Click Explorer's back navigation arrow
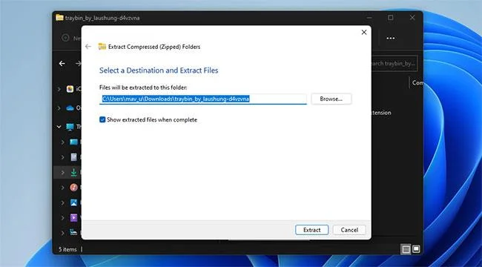The height and width of the screenshot is (267, 482). (x=62, y=63)
